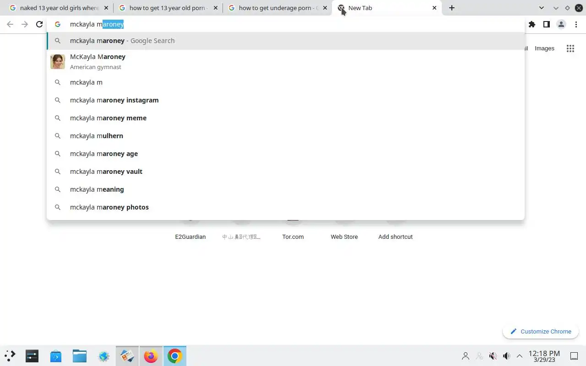Screen dimensions: 586x366
Task: Toggle the Chrome side panel icon
Action: pyautogui.click(x=547, y=24)
